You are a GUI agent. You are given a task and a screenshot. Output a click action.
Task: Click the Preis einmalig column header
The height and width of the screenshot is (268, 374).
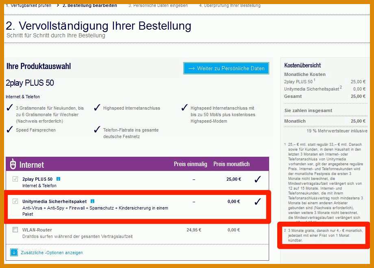[190, 164]
